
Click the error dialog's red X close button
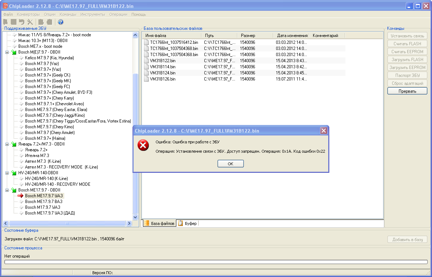click(x=323, y=131)
